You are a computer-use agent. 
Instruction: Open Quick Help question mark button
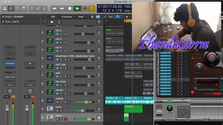click(17, 8)
